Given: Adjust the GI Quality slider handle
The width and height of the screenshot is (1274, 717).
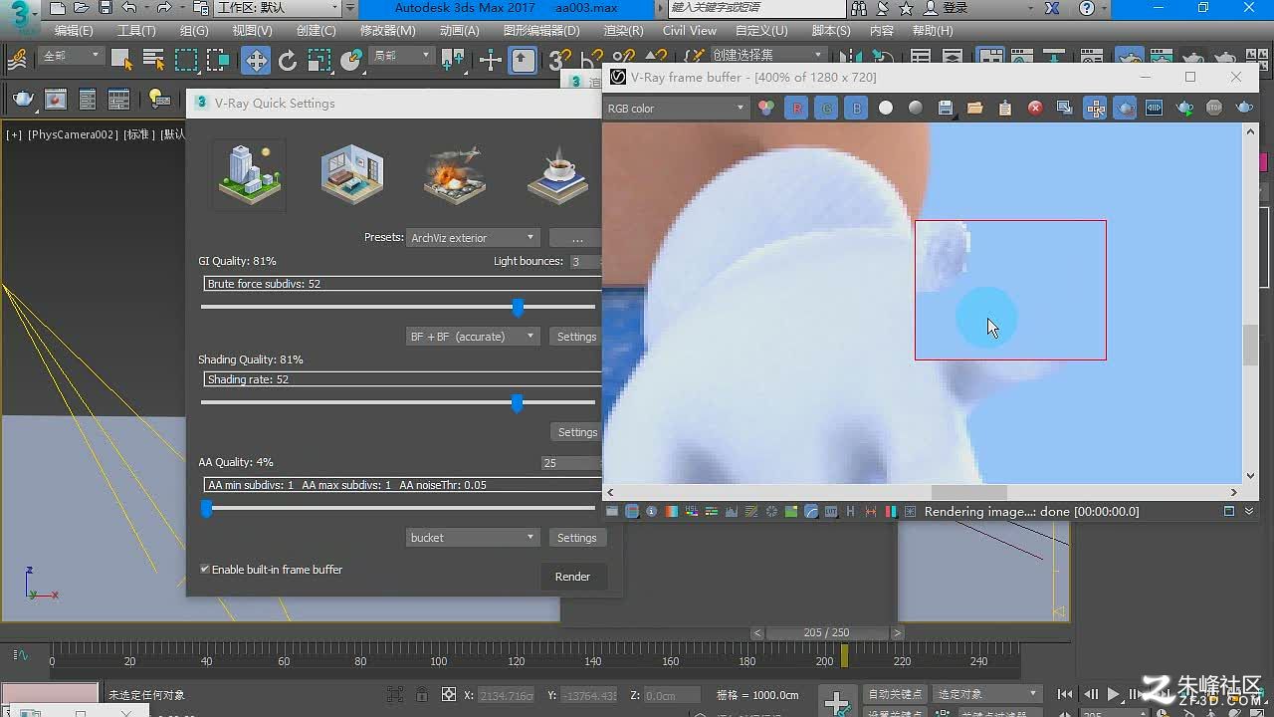Looking at the screenshot, I should [518, 308].
